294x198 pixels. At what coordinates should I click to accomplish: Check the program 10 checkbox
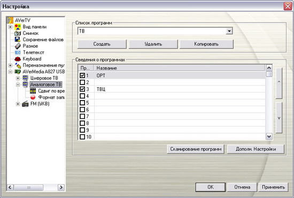82,137
